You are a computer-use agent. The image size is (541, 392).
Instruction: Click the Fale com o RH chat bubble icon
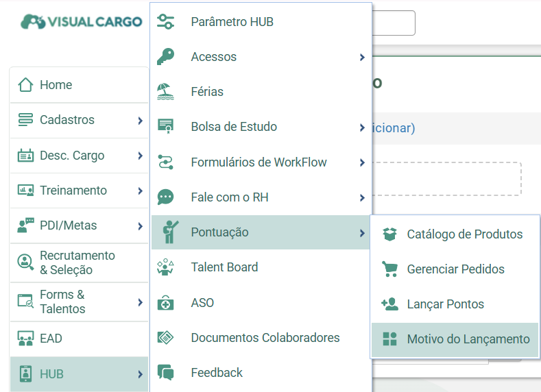click(x=165, y=197)
